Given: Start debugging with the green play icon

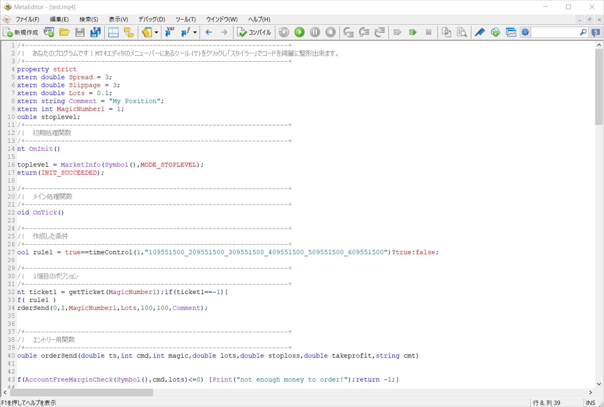Looking at the screenshot, I should [x=299, y=32].
